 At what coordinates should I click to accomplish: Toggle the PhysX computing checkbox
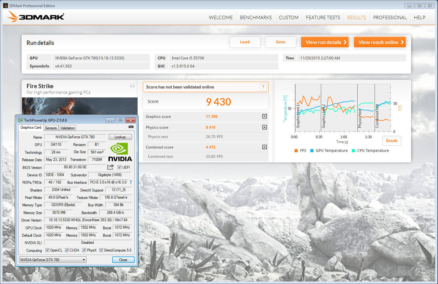(x=84, y=250)
